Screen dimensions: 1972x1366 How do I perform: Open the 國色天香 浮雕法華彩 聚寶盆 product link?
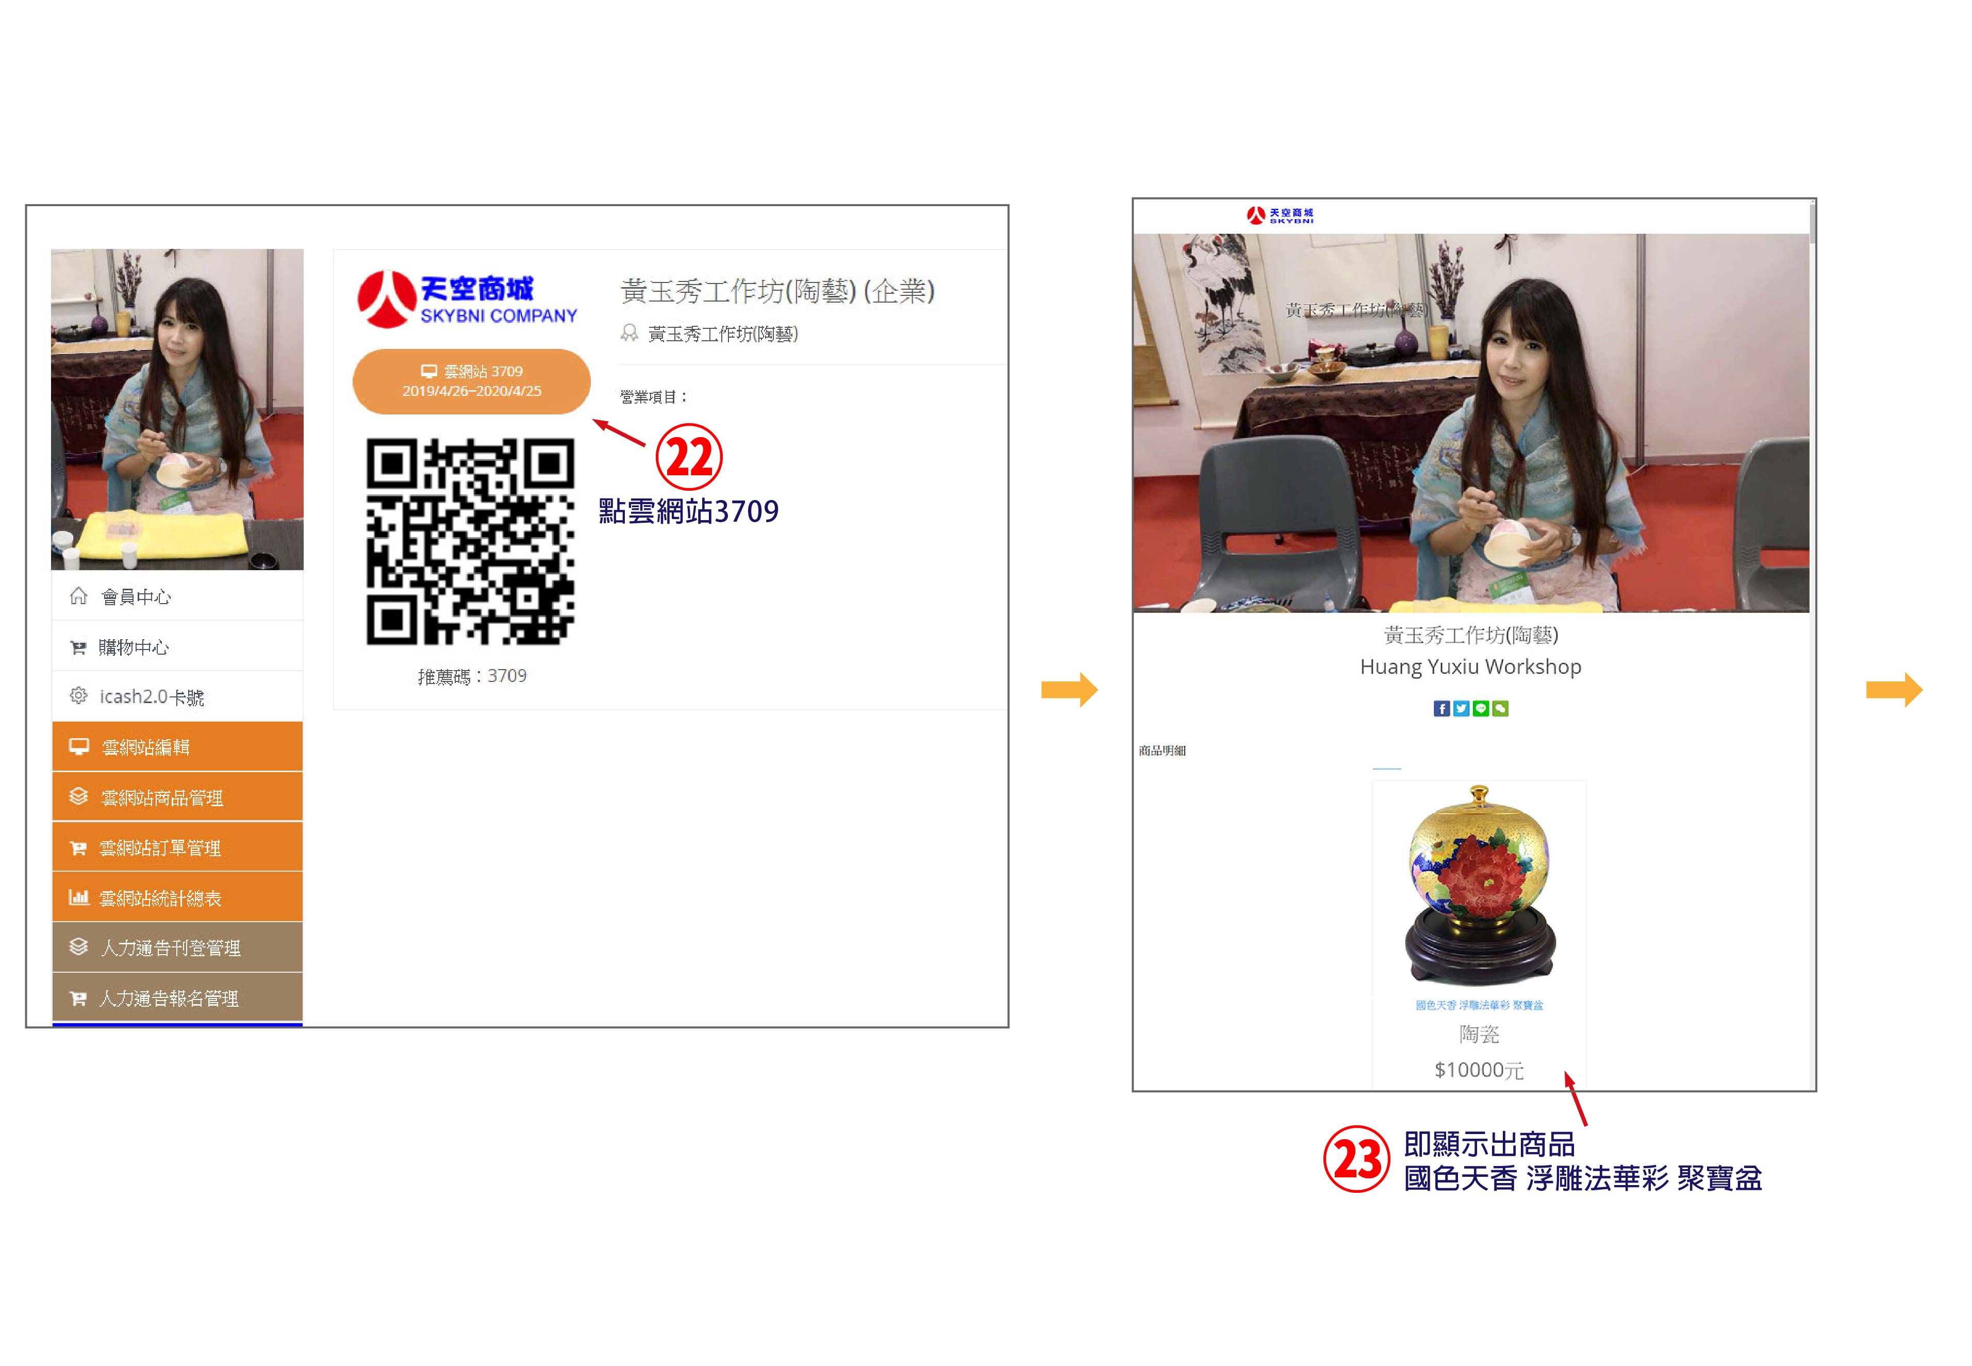coord(1479,1005)
